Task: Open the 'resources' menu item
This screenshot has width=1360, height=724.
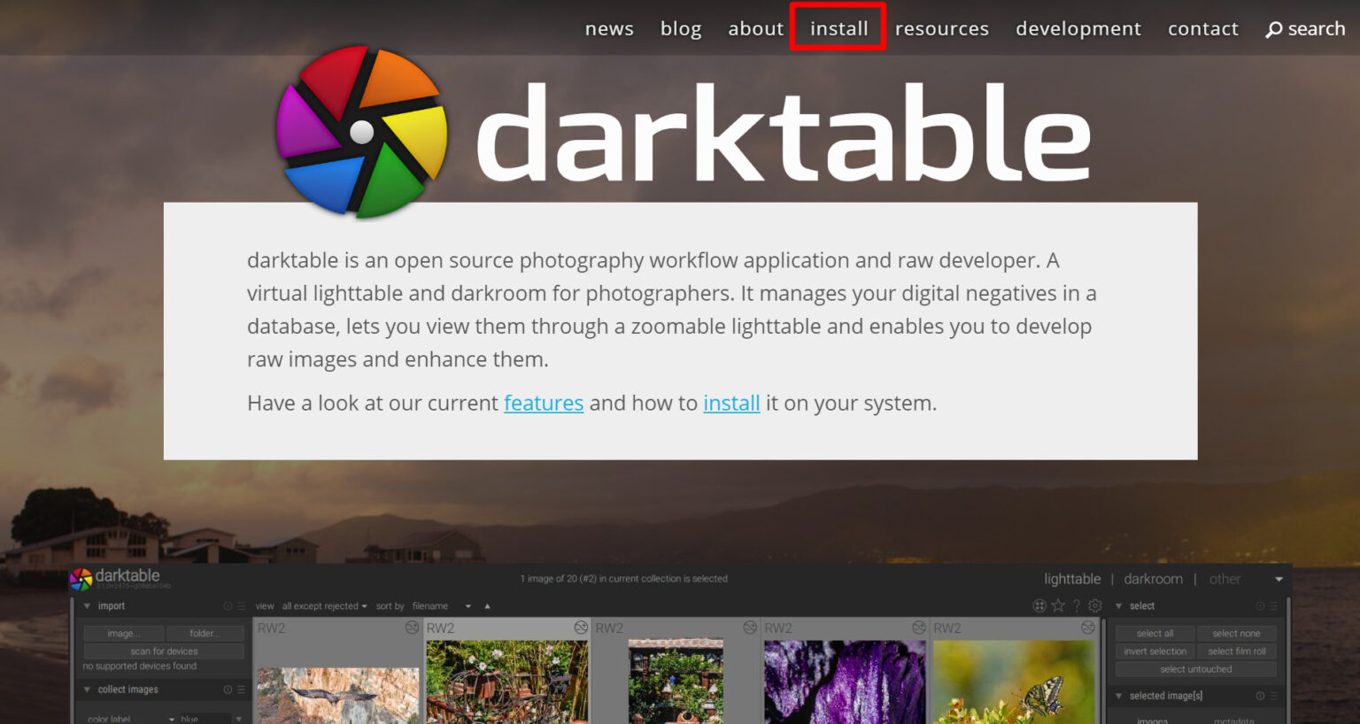Action: click(x=941, y=27)
